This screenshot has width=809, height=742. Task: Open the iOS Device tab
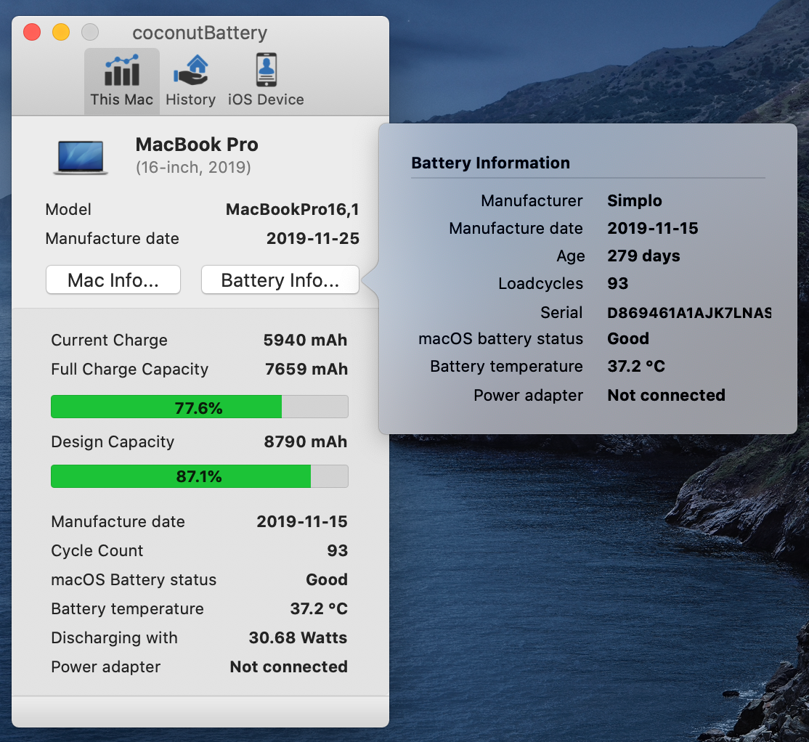tap(266, 81)
